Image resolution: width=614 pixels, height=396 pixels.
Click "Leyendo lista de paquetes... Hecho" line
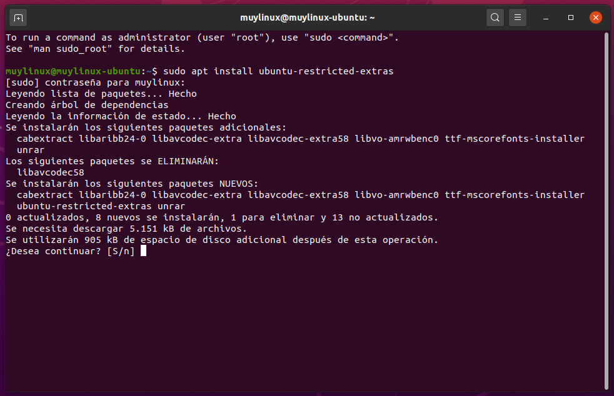click(101, 94)
